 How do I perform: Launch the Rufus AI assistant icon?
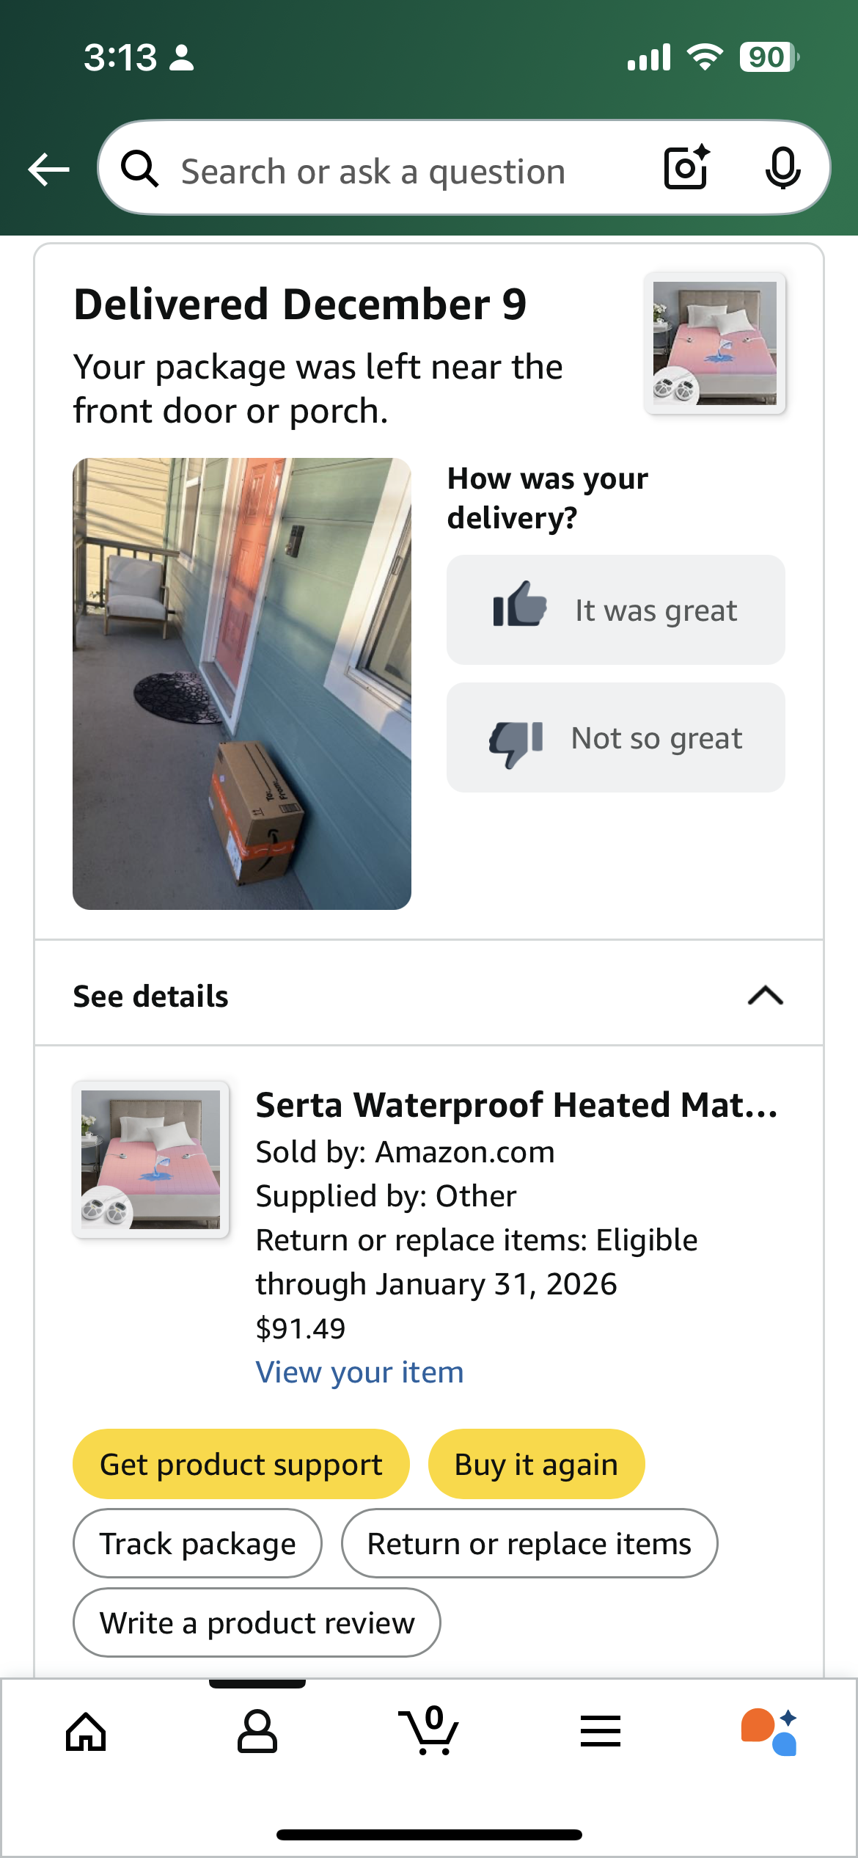point(769,1732)
